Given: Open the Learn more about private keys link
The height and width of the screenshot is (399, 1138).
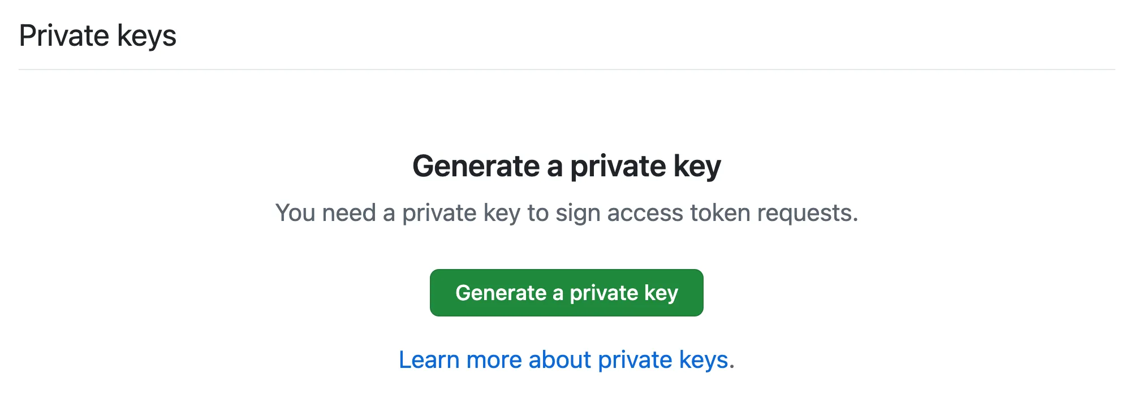Looking at the screenshot, I should pos(566,360).
